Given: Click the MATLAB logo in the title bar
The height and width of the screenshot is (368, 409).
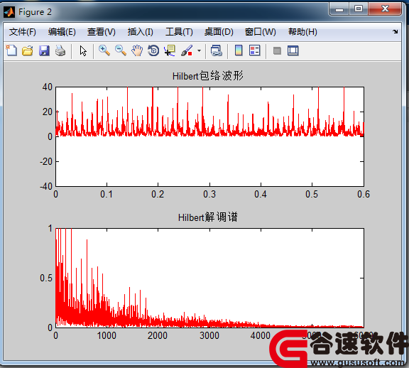Looking at the screenshot, I should (x=9, y=12).
